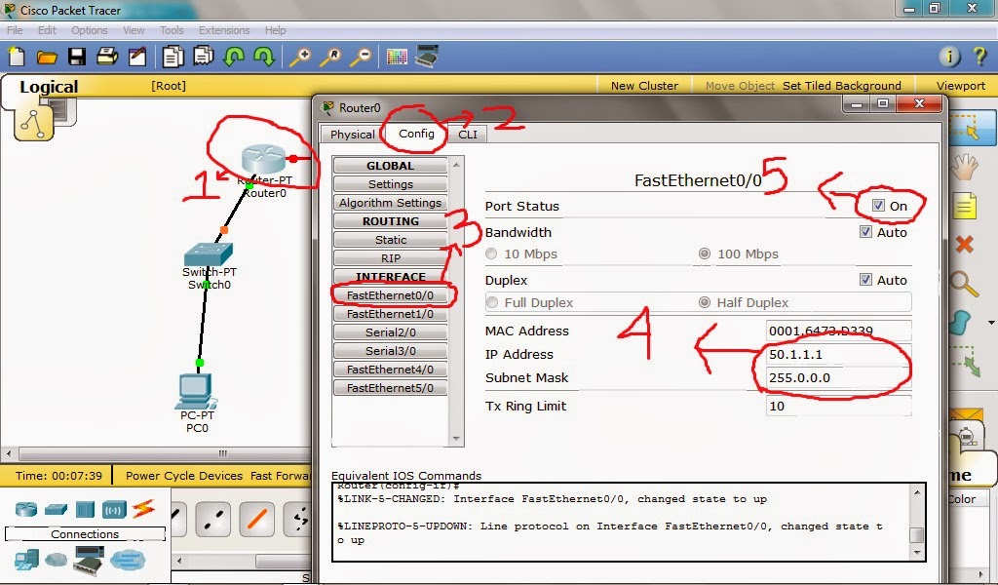Expand the ROUTING section in config sidebar
The image size is (998, 585).
click(x=389, y=220)
